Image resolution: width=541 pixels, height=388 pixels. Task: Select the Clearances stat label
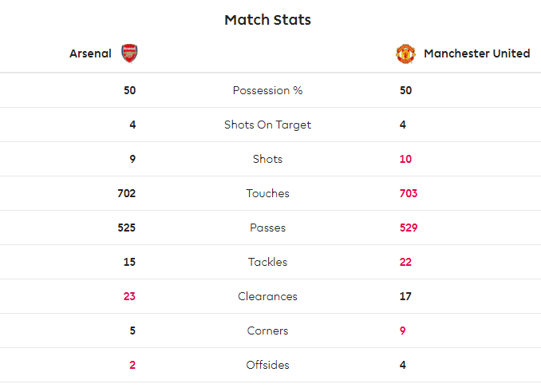(x=268, y=296)
